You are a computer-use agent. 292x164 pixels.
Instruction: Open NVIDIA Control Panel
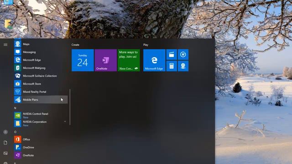(x=41, y=115)
